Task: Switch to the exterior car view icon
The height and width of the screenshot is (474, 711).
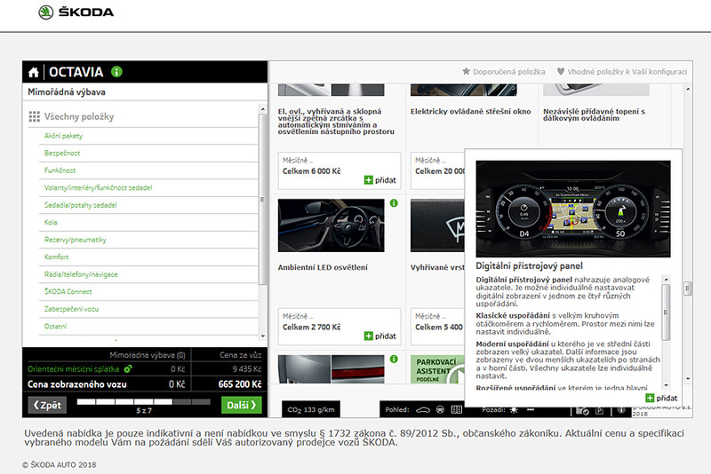Action: click(423, 410)
